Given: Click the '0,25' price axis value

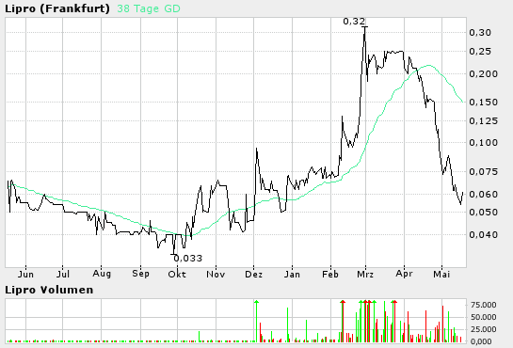Looking at the screenshot, I should (x=480, y=52).
